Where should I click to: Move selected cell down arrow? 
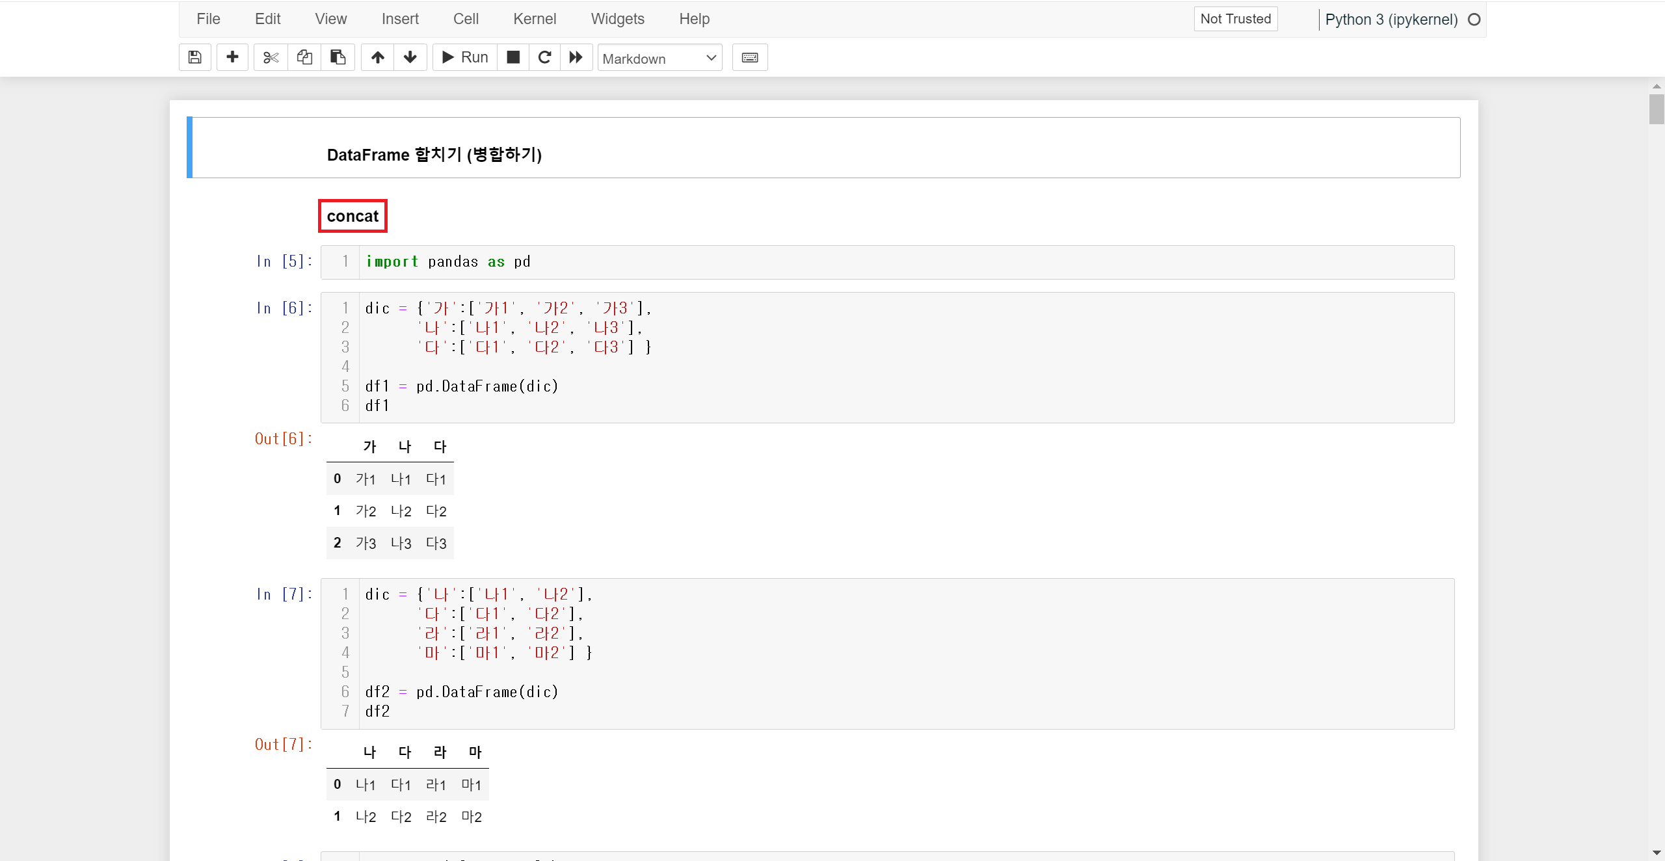[410, 57]
